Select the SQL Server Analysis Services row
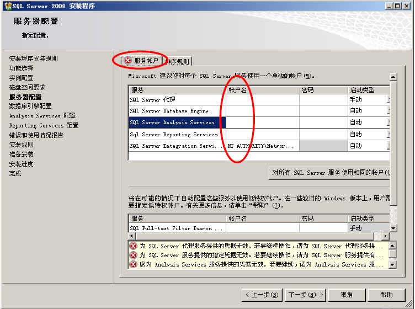415x309 pixels. pyautogui.click(x=177, y=122)
